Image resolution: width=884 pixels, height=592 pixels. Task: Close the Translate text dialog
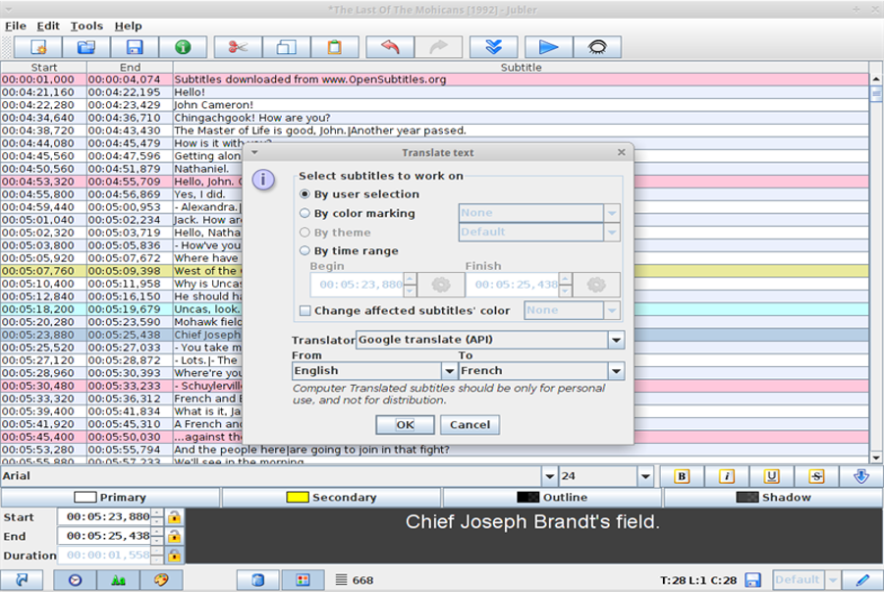point(622,152)
